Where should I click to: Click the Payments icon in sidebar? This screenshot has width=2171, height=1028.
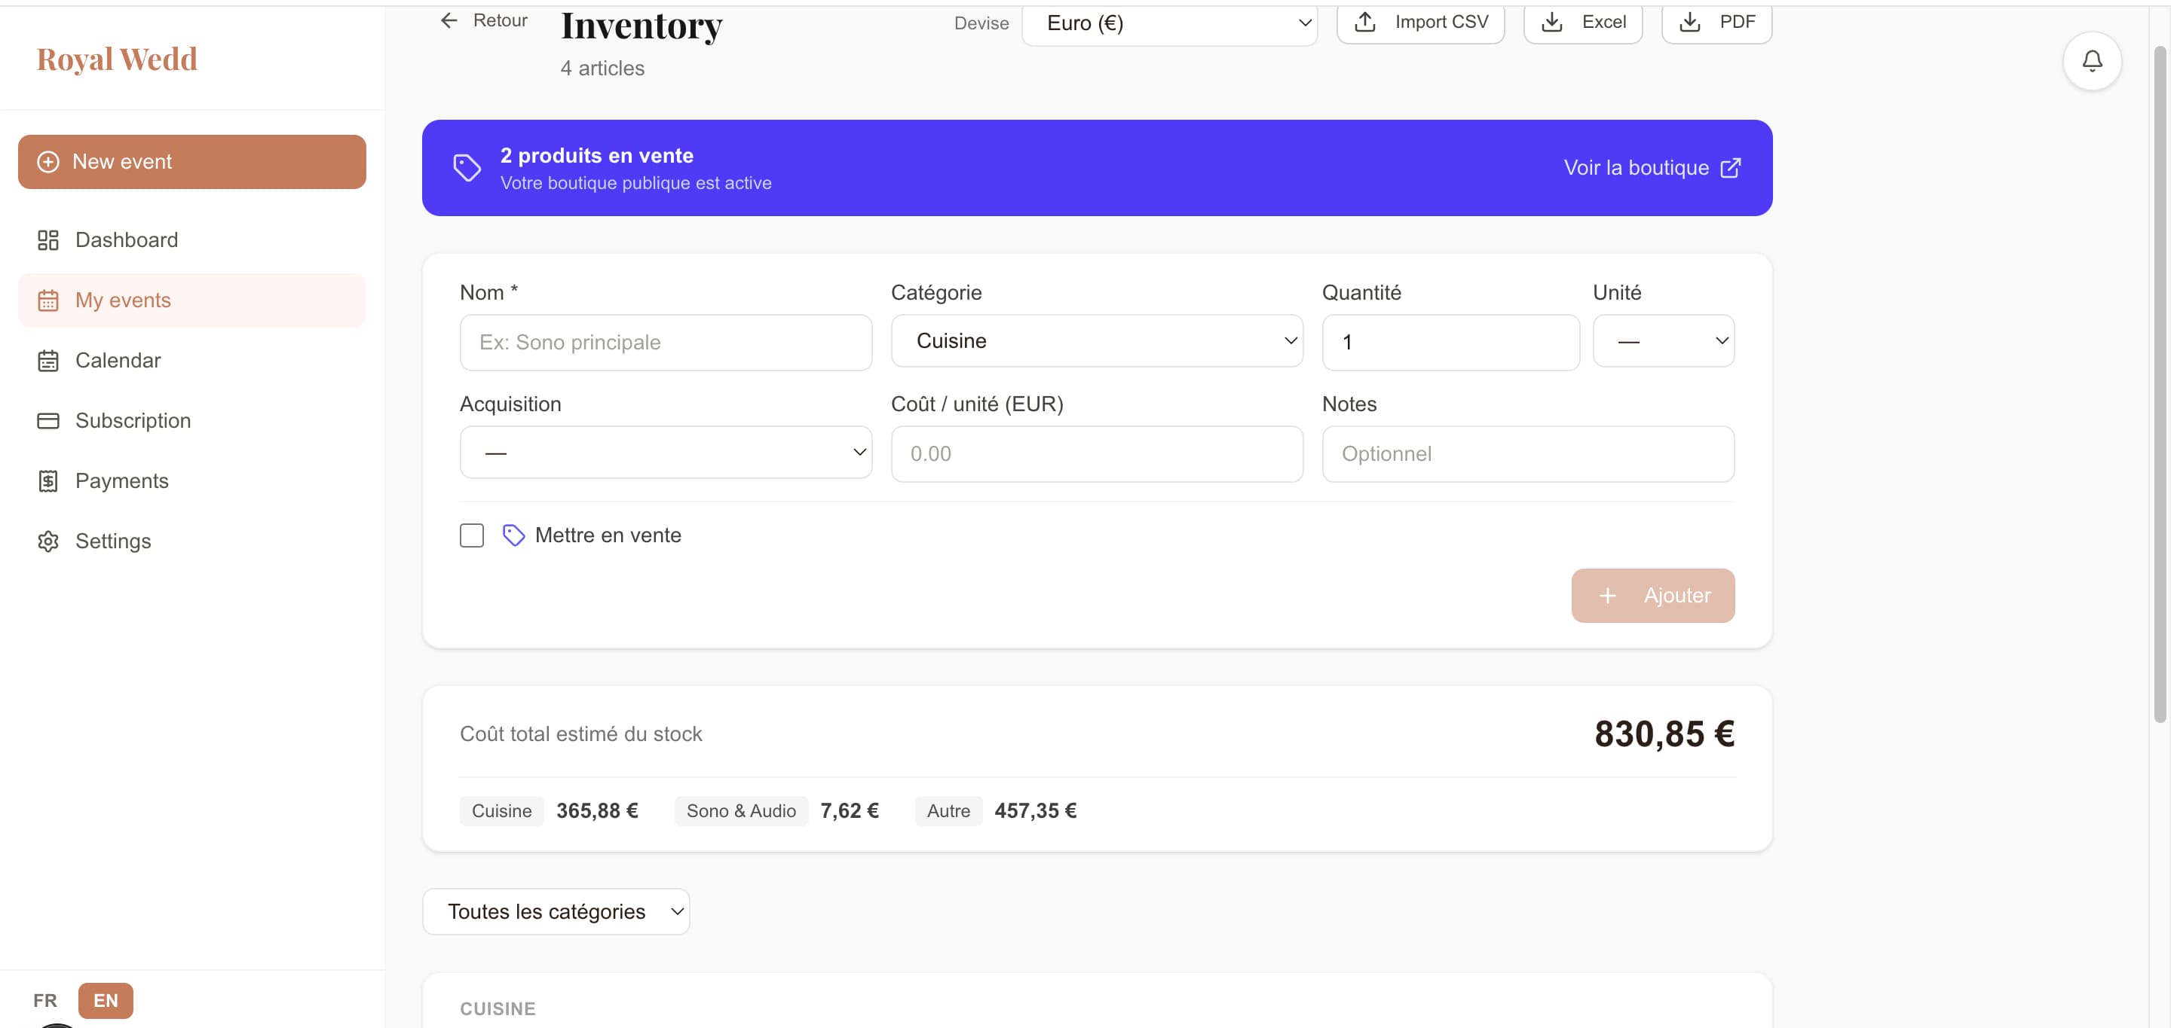48,480
